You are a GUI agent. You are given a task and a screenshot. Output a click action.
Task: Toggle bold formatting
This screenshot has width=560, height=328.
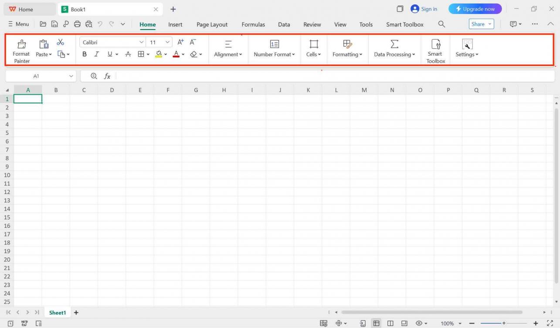coord(85,54)
